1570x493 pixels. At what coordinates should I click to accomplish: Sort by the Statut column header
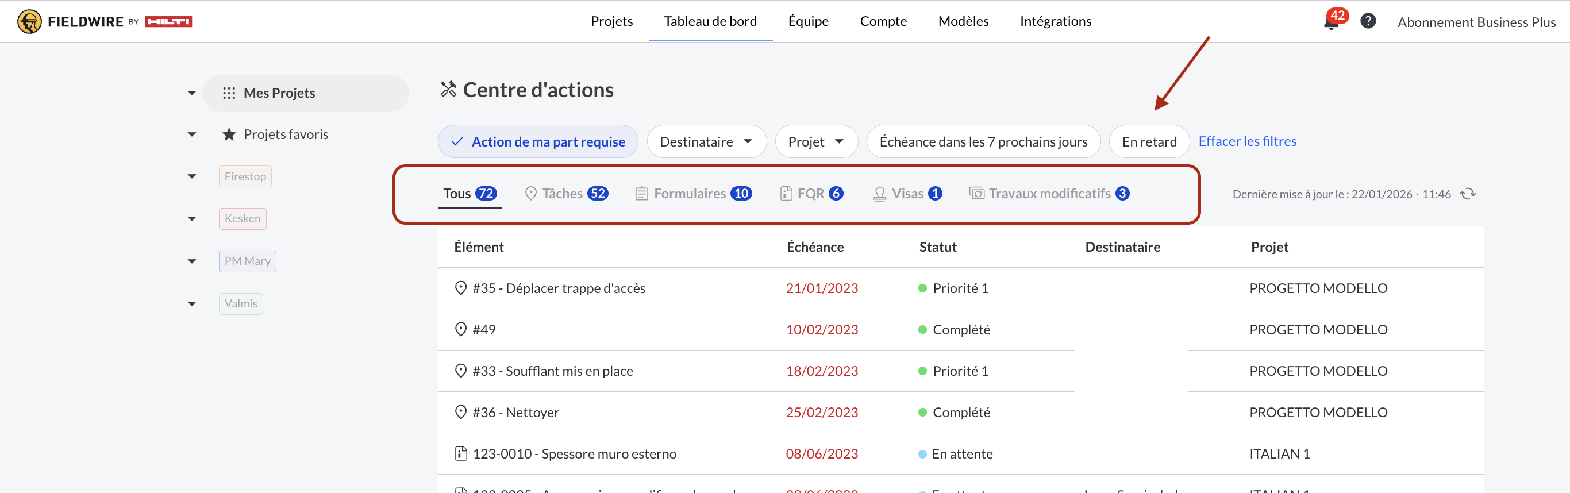tap(937, 248)
